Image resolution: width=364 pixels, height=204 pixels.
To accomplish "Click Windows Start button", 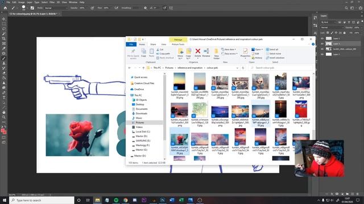I will tap(5, 200).
